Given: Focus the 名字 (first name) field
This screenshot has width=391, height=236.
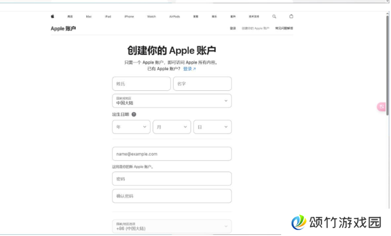Looking at the screenshot, I should pos(202,84).
